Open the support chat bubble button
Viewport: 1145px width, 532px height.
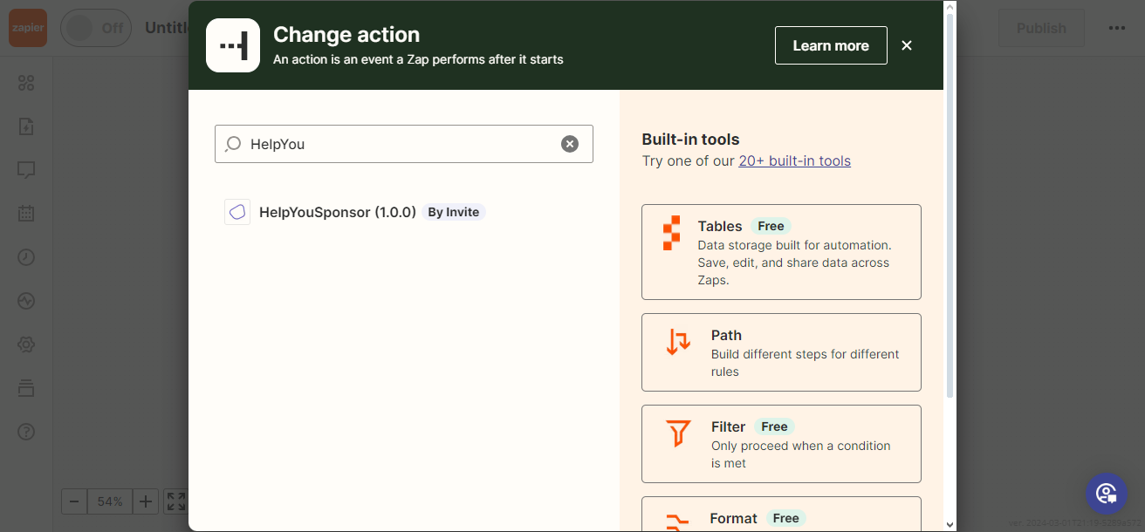point(1107,494)
